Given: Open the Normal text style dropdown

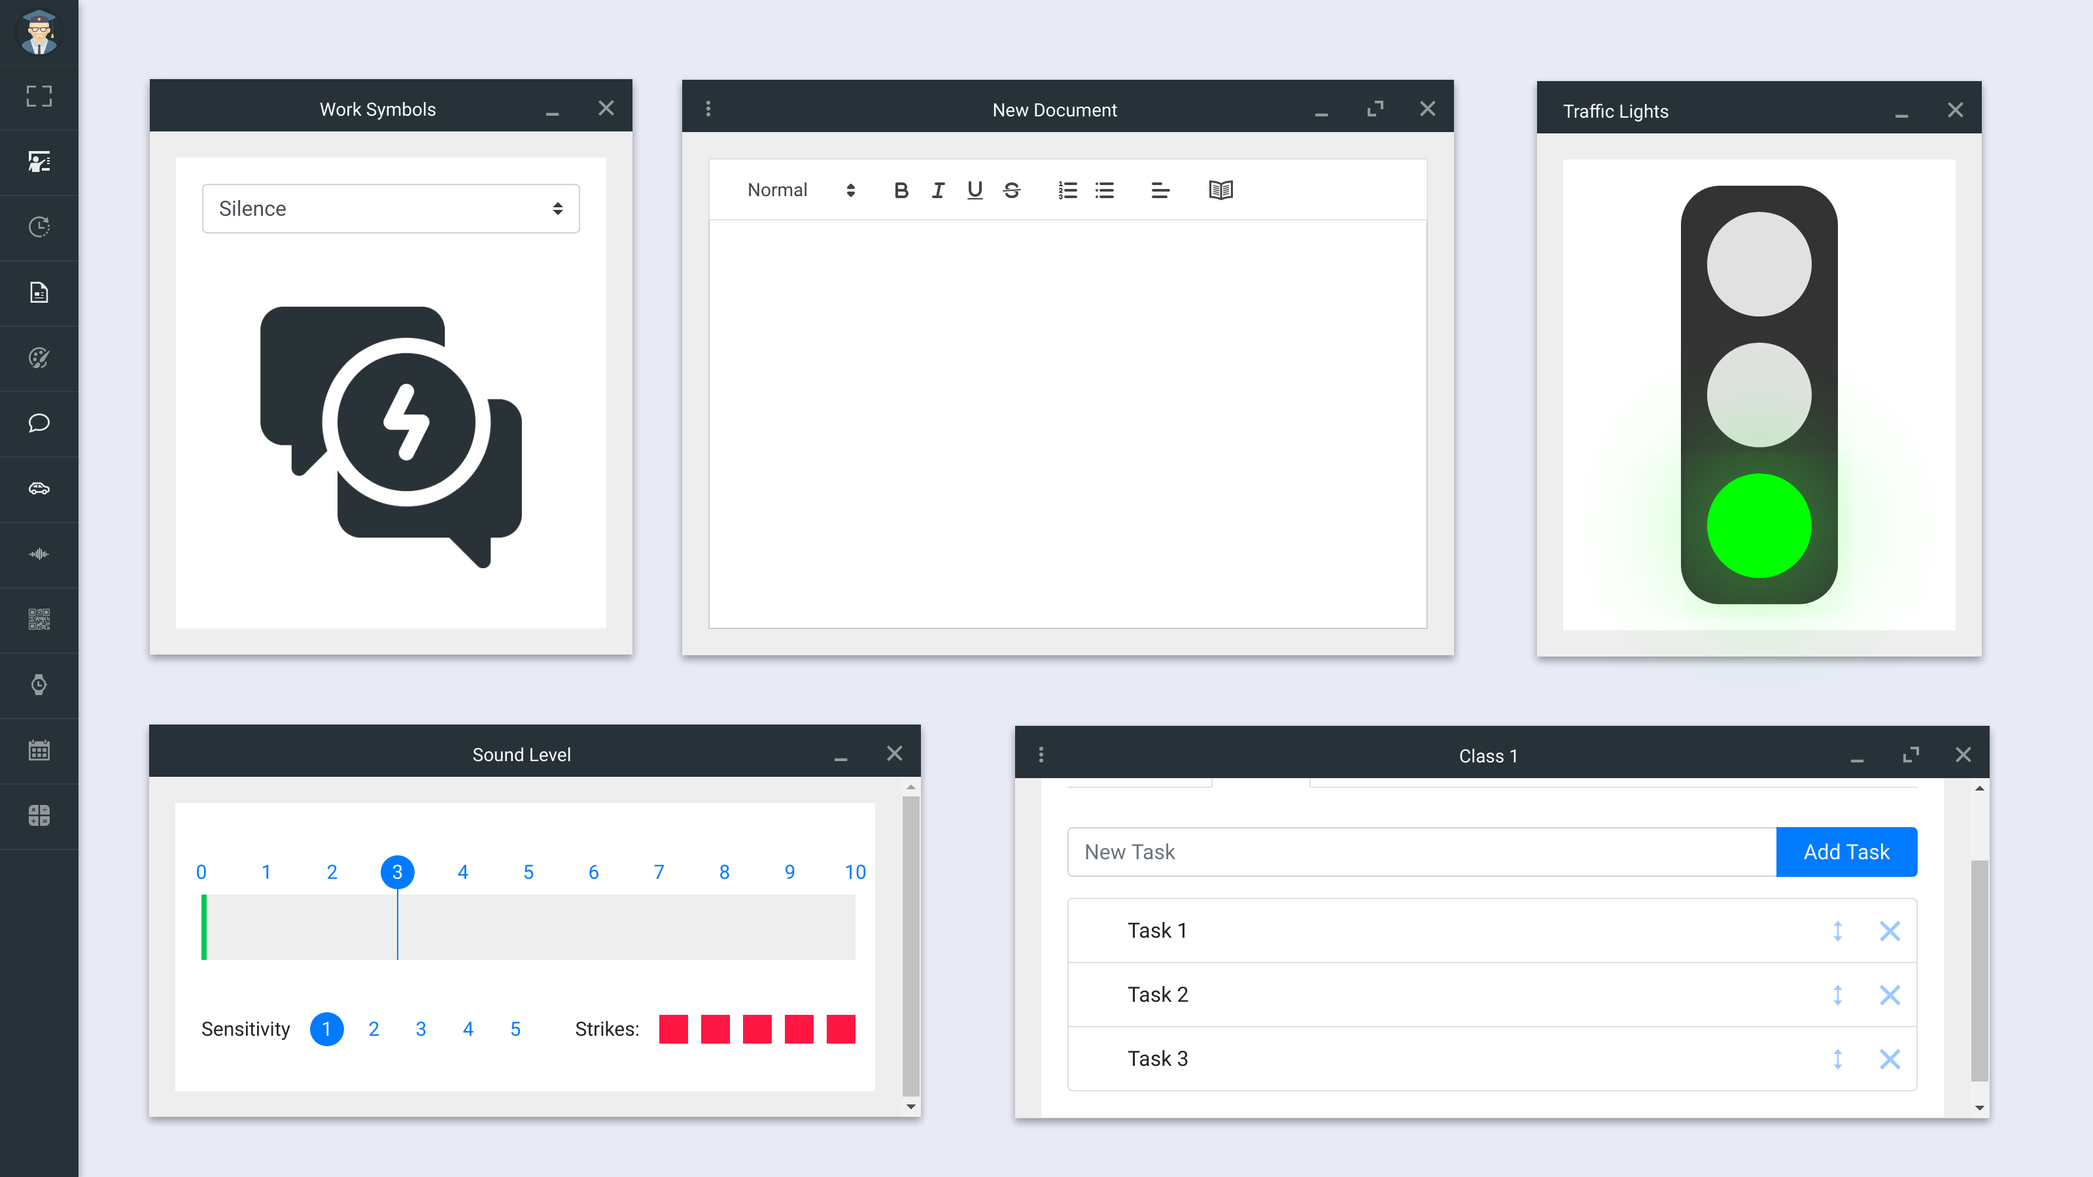Looking at the screenshot, I should click(801, 190).
